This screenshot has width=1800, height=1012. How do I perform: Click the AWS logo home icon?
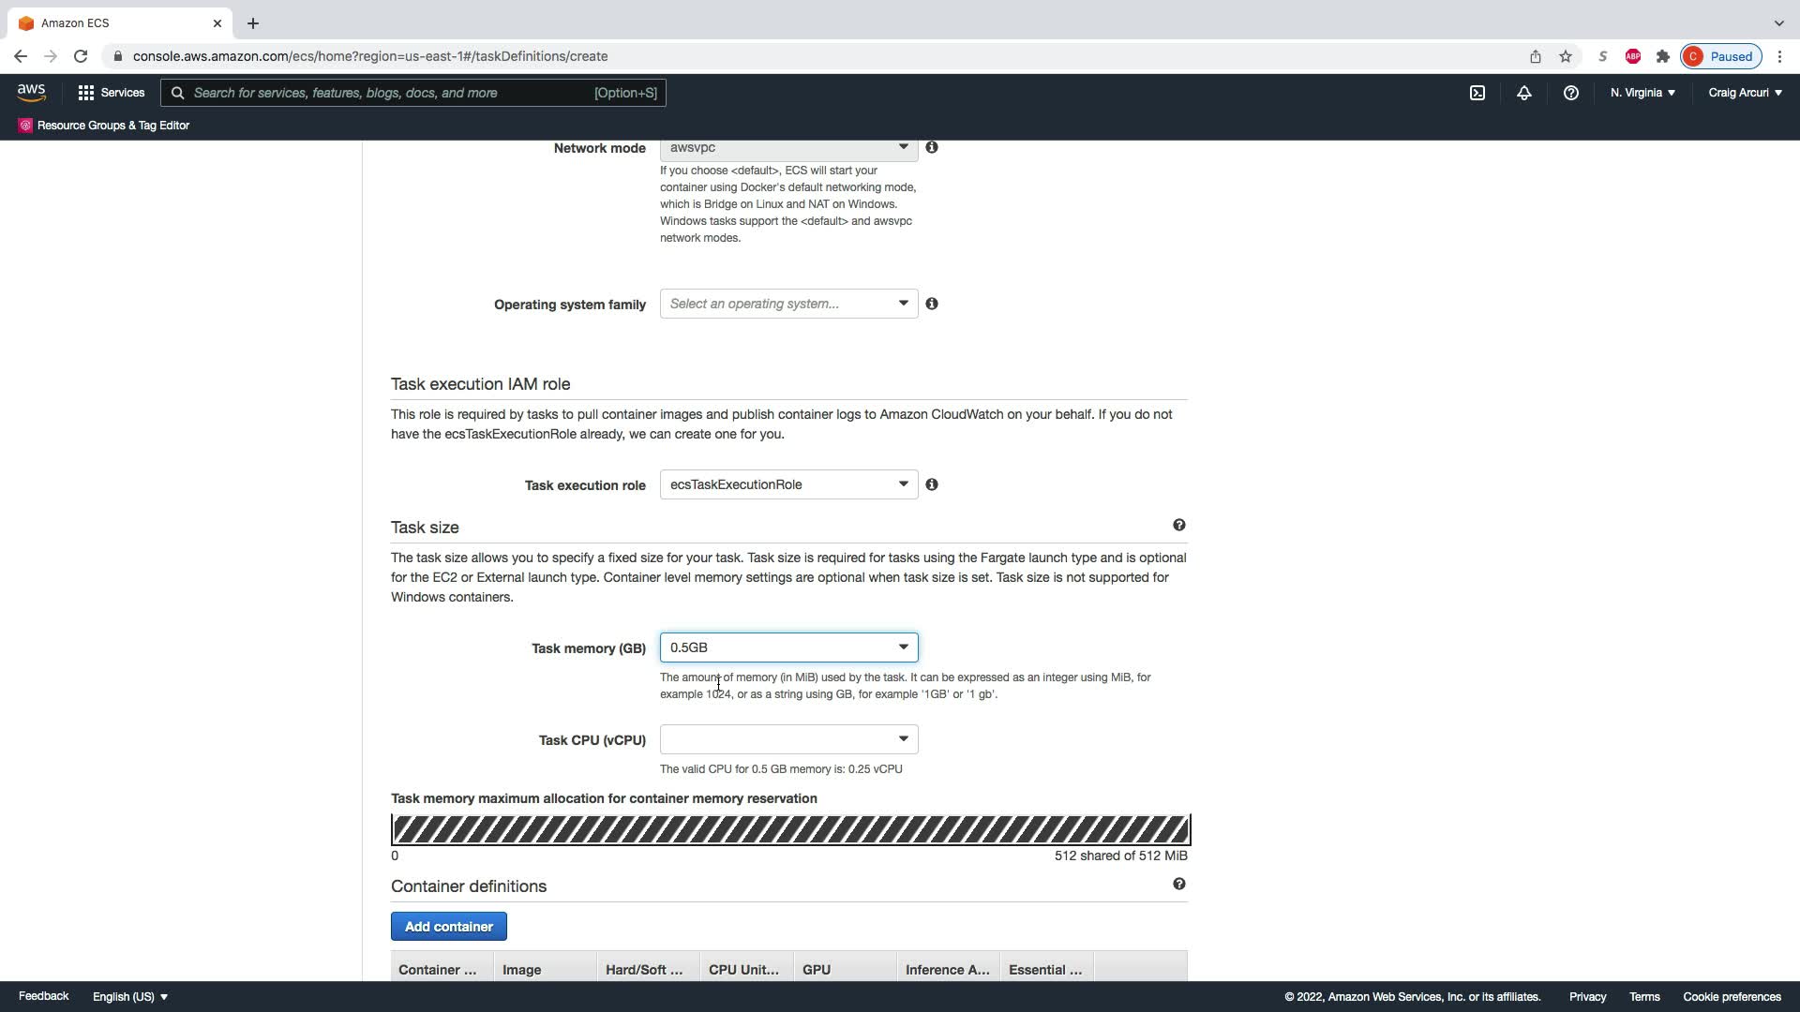pyautogui.click(x=31, y=93)
